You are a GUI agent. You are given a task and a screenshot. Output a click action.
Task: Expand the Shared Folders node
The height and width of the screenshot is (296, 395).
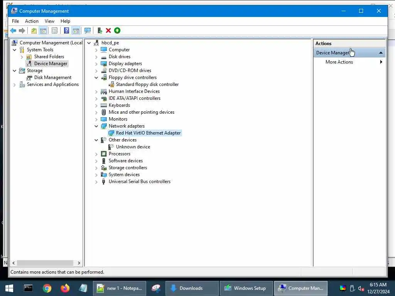[x=22, y=57]
